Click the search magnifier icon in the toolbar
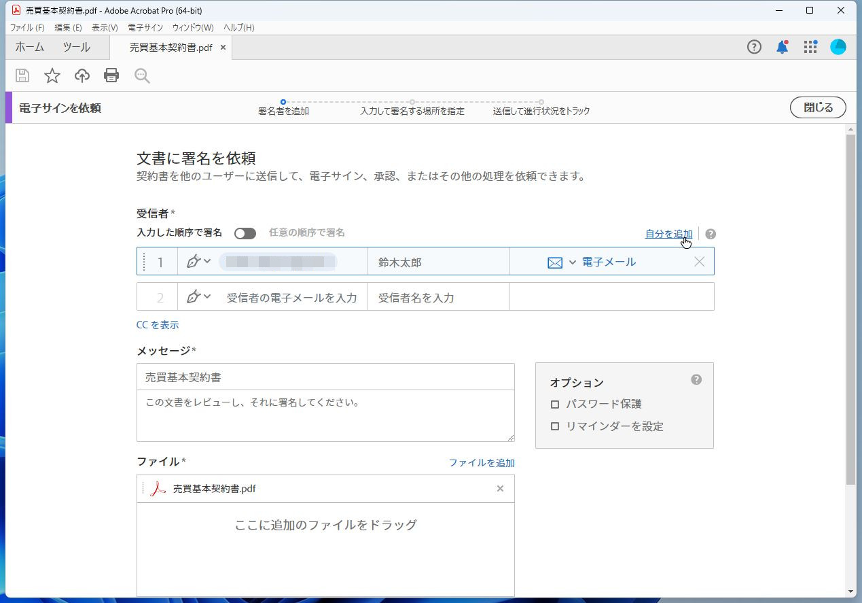 pos(141,75)
